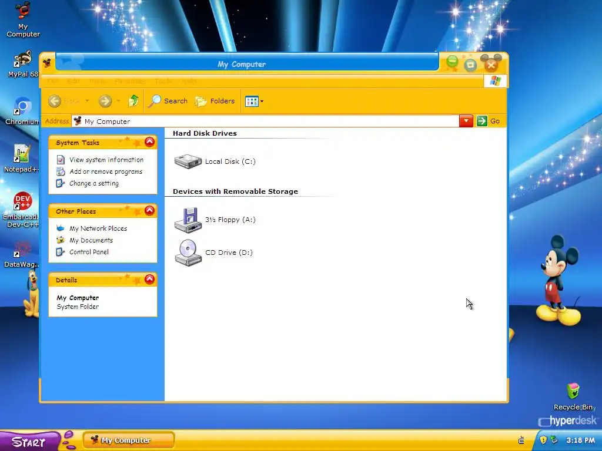Image resolution: width=602 pixels, height=451 pixels.
Task: Select the Embarcadero Dev-C++ shortcut
Action: click(x=21, y=210)
